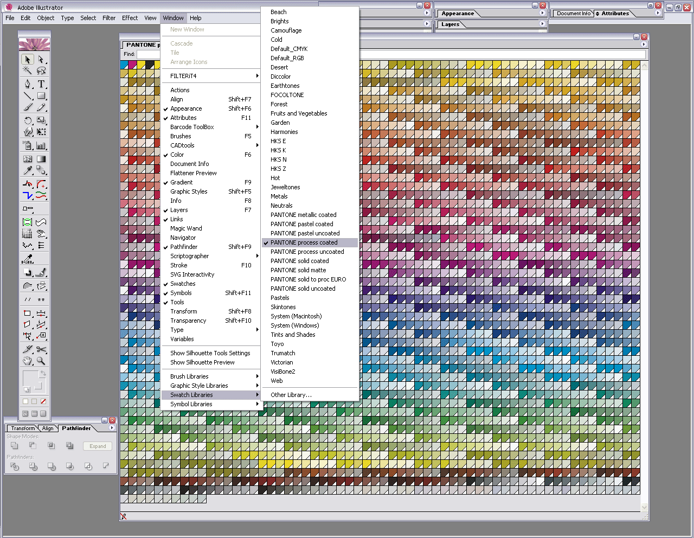This screenshot has width=694, height=538.
Task: Select the Paintbrush tool
Action: (28, 107)
